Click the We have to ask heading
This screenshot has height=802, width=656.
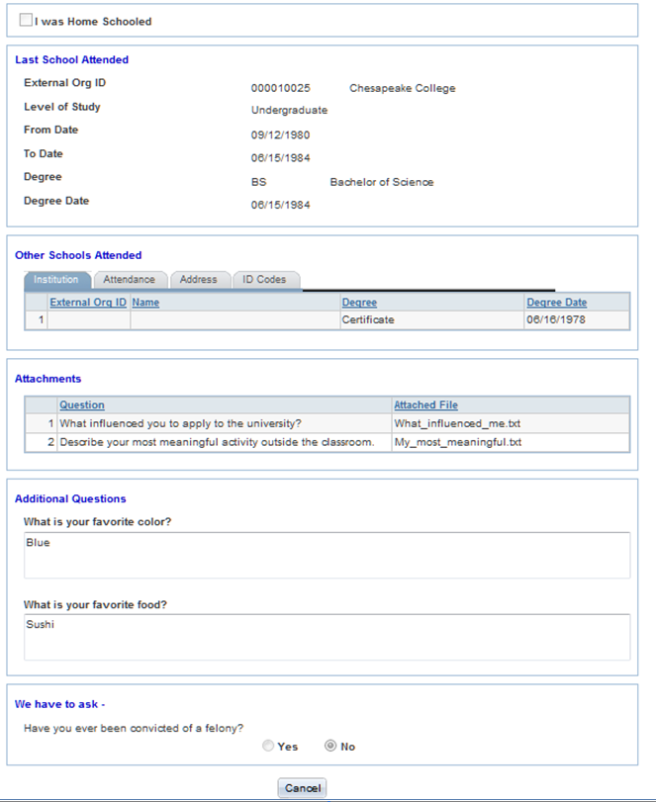pyautogui.click(x=60, y=704)
